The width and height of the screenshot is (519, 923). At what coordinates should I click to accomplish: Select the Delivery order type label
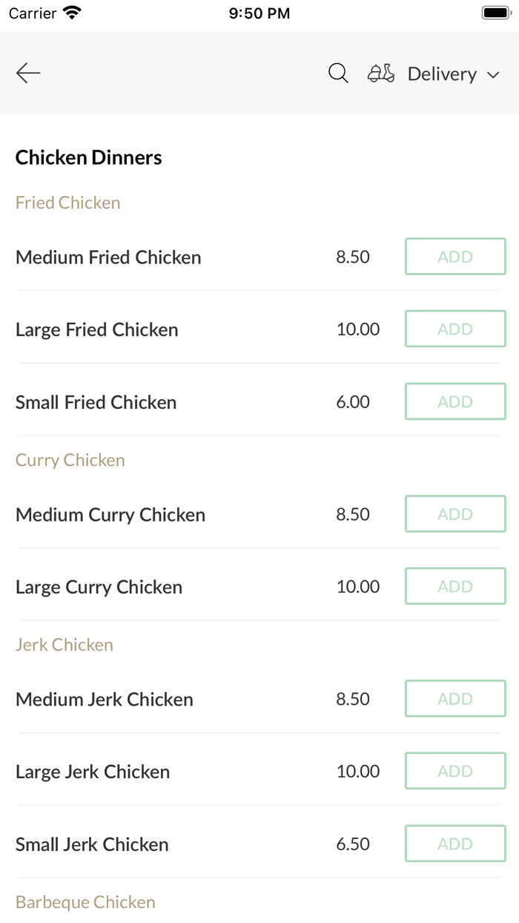(442, 74)
